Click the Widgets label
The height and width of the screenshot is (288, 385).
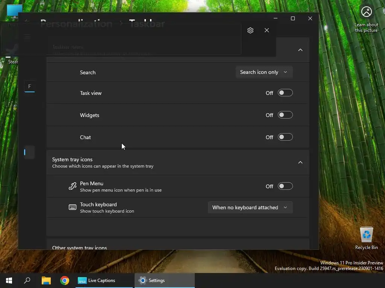point(89,115)
